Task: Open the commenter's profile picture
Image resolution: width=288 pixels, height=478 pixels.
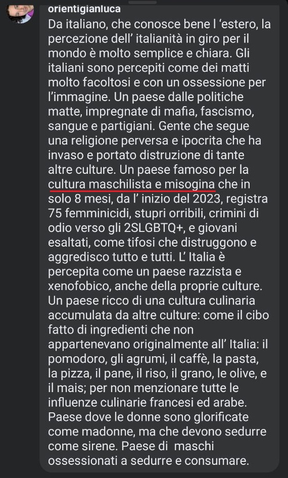Action: (x=20, y=13)
